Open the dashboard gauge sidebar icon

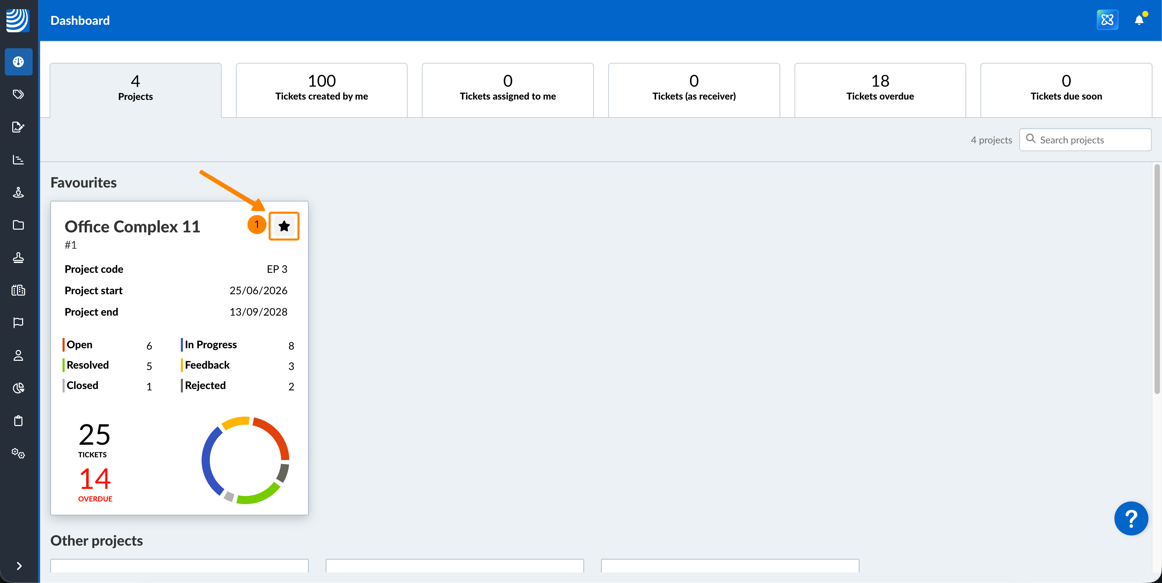tap(18, 62)
